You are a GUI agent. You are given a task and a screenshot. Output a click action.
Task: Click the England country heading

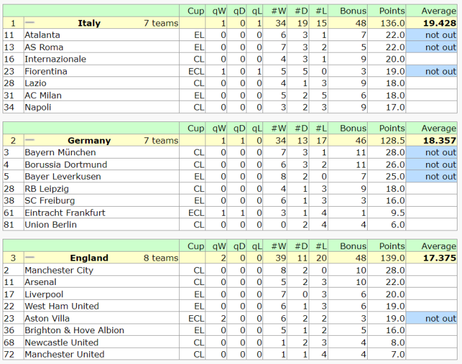pos(89,258)
